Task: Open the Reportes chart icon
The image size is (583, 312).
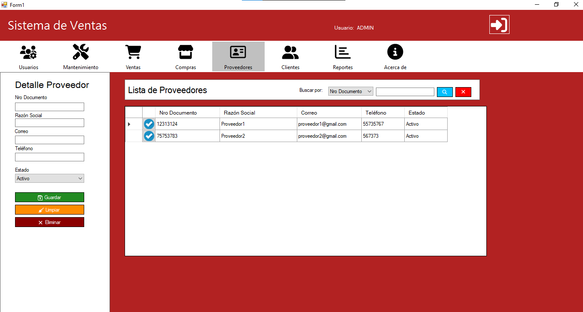Action: (x=343, y=52)
